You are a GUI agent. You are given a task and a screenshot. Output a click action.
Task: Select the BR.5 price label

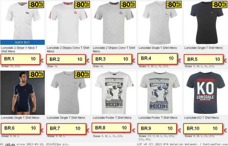tap(203, 59)
